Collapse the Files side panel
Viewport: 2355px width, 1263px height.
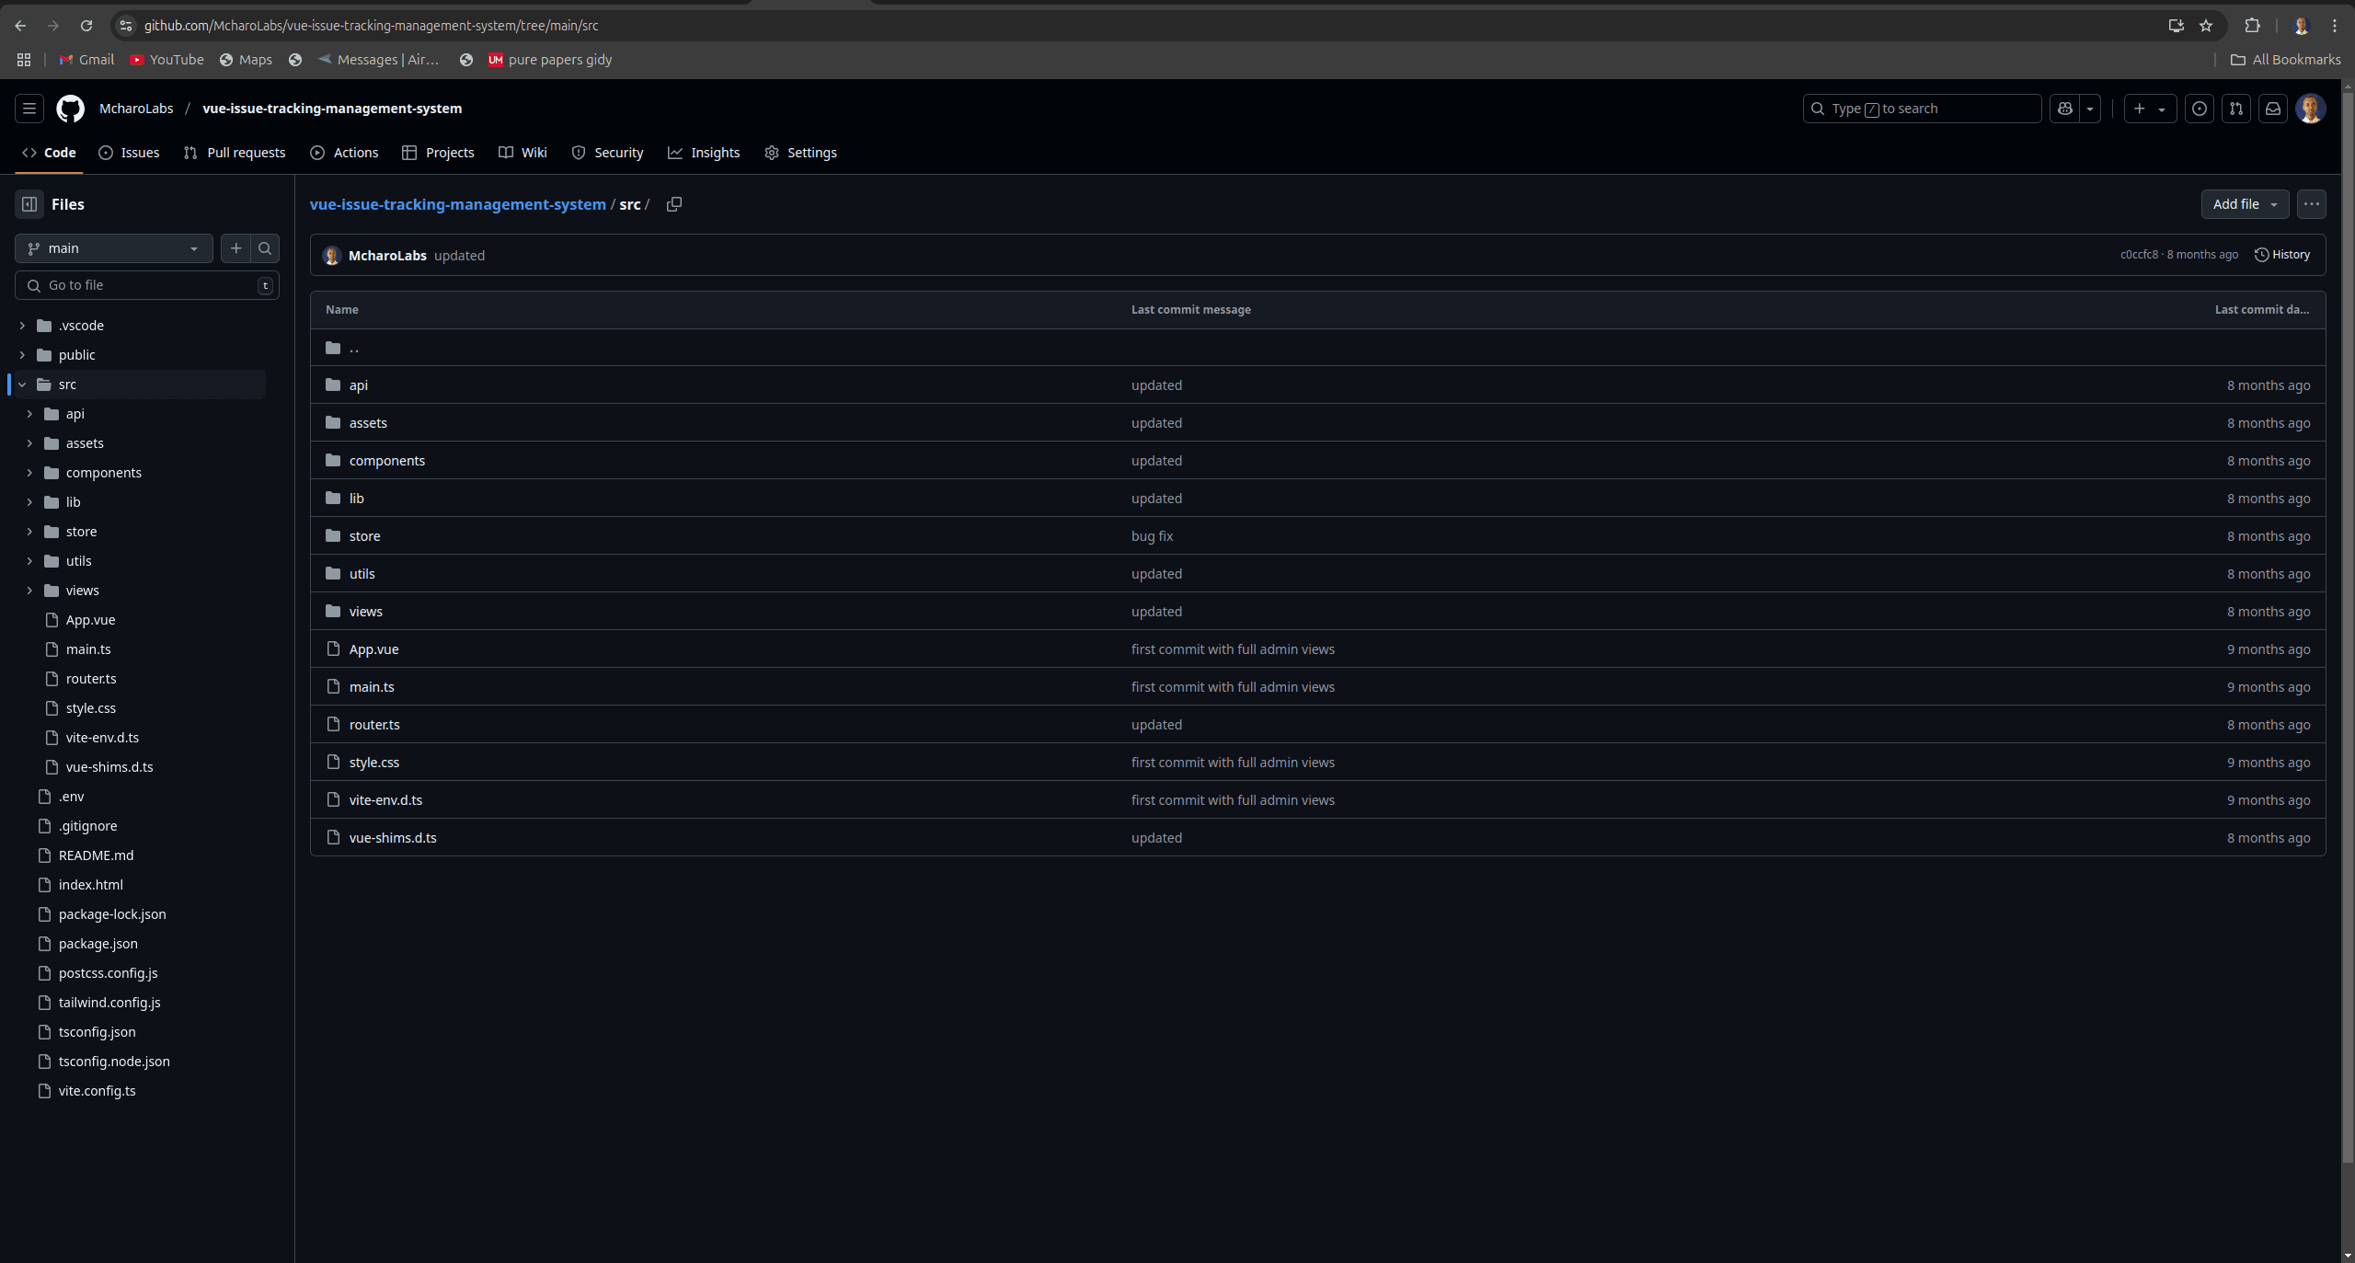[x=29, y=204]
